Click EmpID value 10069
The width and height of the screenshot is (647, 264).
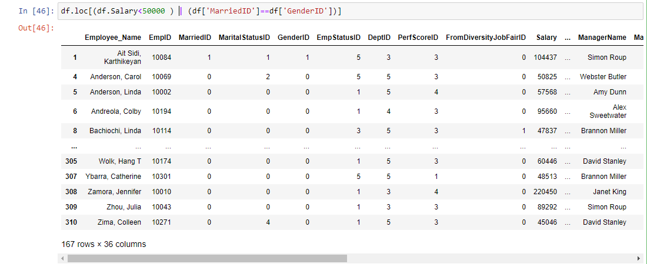pyautogui.click(x=161, y=77)
